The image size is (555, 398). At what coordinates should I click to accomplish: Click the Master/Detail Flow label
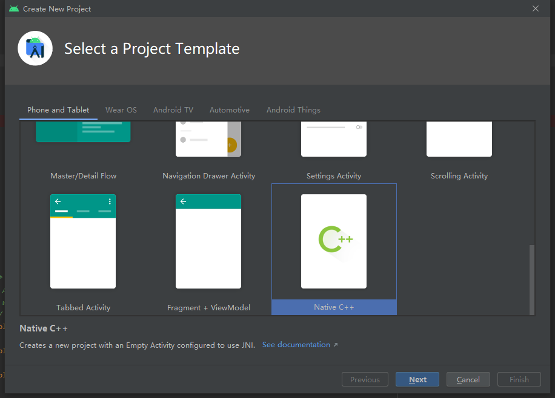pos(83,175)
